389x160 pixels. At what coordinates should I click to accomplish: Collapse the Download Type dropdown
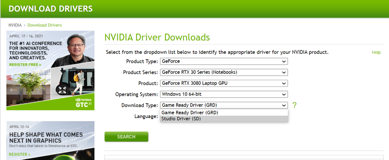click(224, 105)
